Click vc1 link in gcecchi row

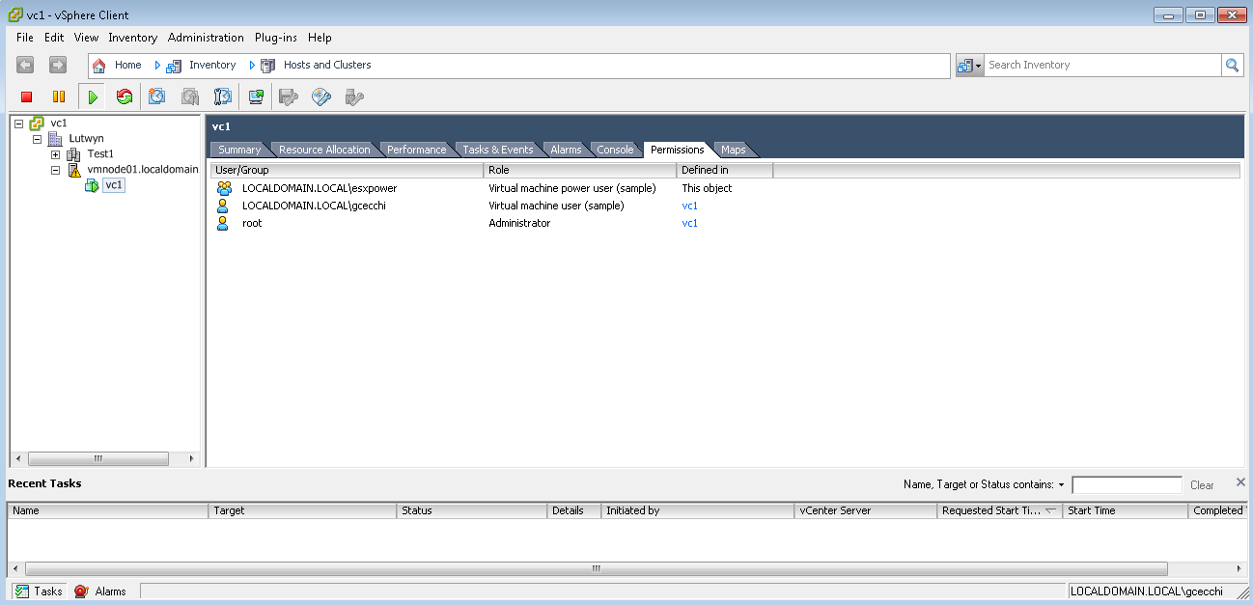(689, 206)
